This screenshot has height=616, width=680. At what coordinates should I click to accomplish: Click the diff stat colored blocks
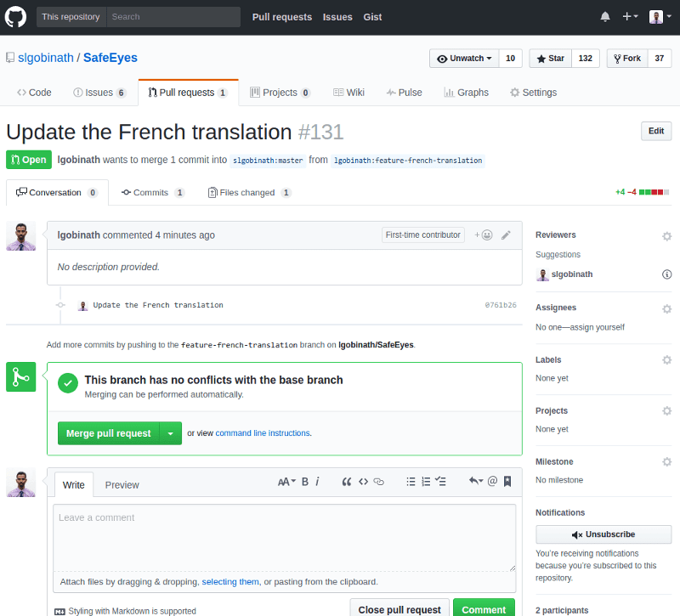point(654,192)
